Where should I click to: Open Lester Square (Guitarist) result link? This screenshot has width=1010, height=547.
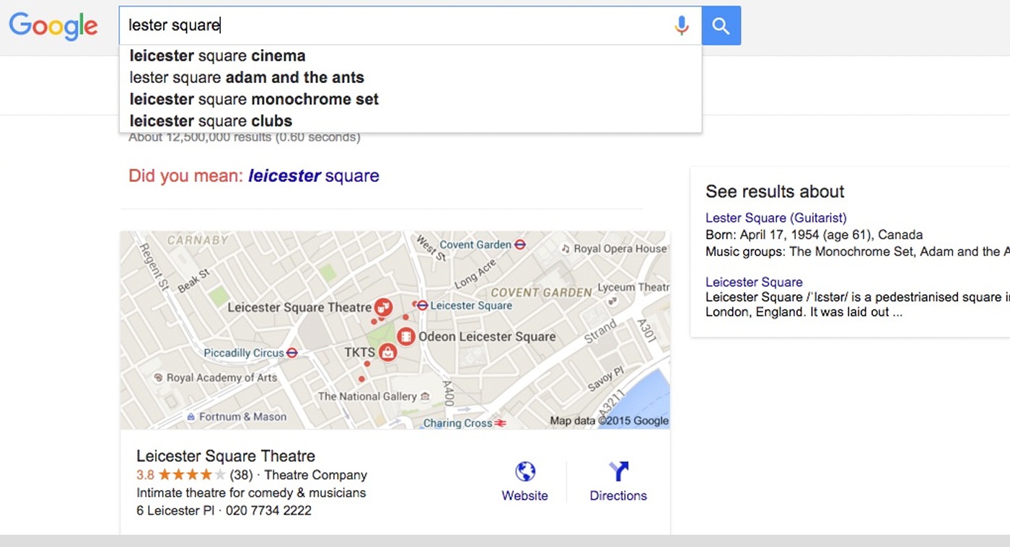pos(776,218)
